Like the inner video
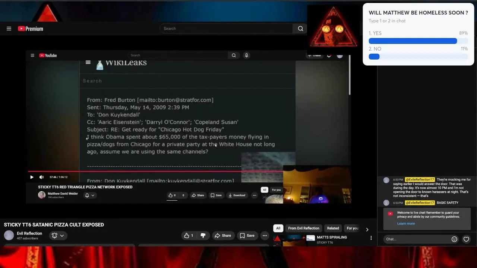Viewport: 477px width, 268px height. (x=172, y=195)
